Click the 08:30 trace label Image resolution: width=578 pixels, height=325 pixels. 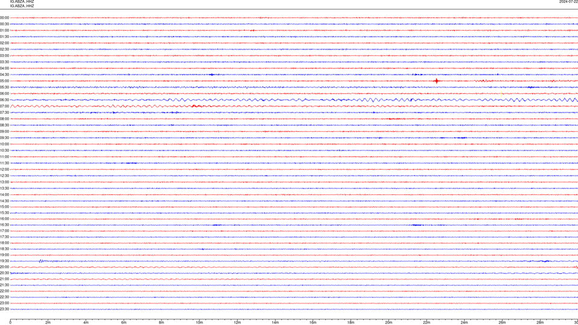pos(4,125)
